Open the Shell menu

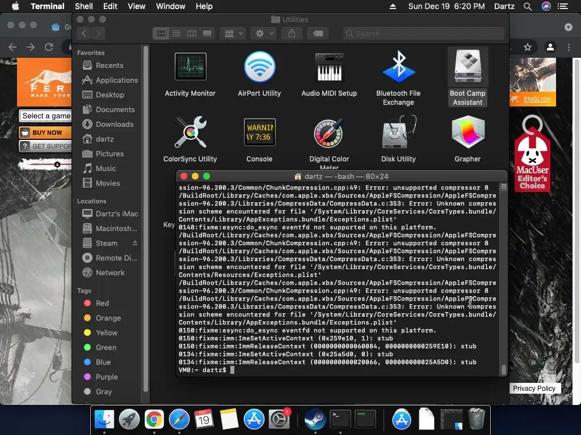pyautogui.click(x=84, y=6)
